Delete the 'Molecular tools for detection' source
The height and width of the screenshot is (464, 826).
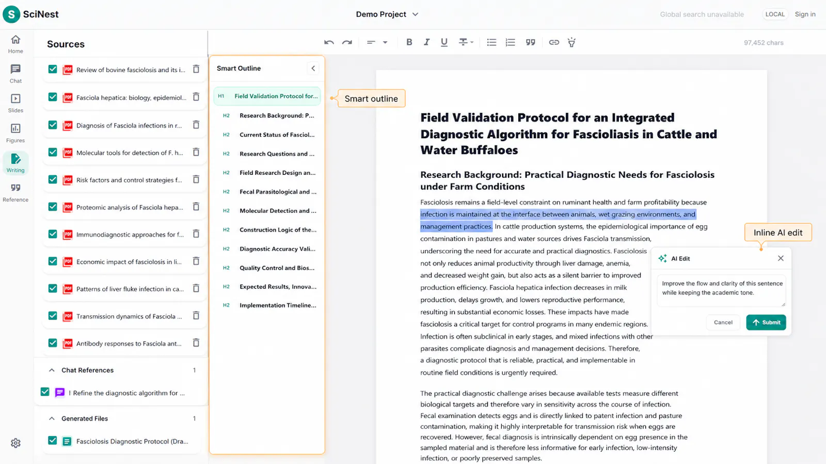pos(196,152)
